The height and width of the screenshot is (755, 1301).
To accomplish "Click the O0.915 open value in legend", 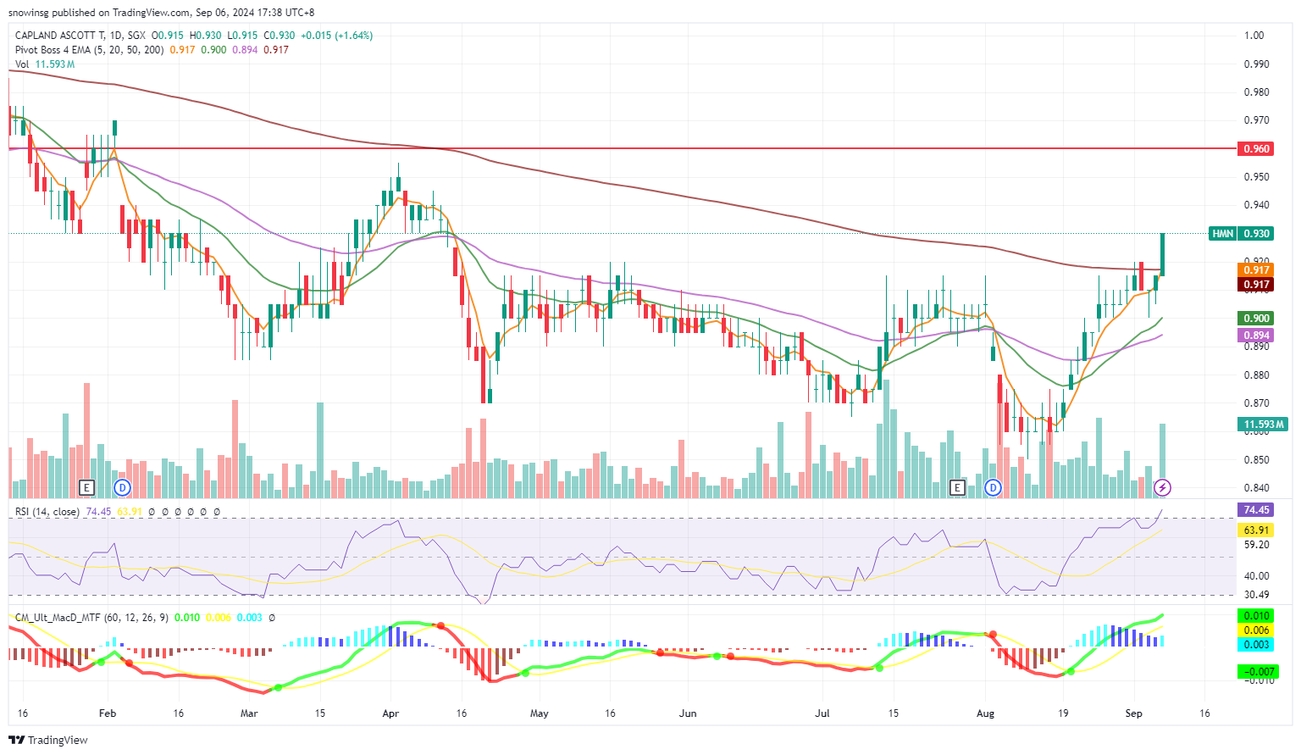I will pos(168,36).
